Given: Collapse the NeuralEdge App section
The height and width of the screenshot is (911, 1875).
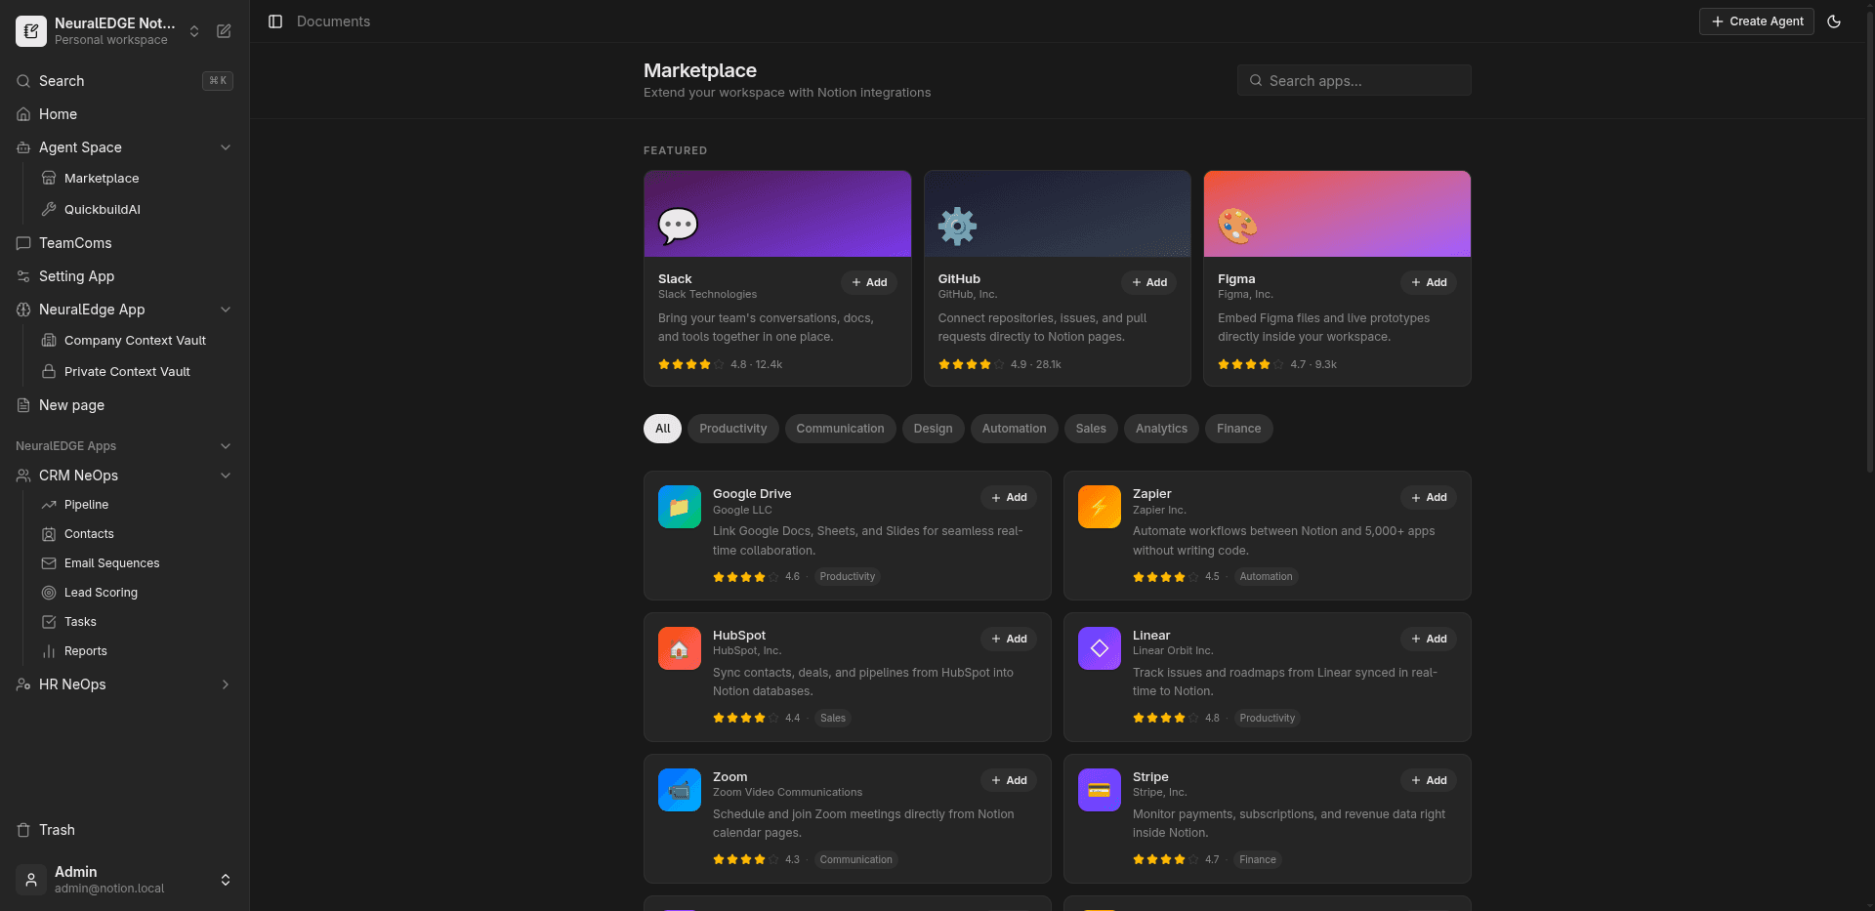Looking at the screenshot, I should [226, 310].
